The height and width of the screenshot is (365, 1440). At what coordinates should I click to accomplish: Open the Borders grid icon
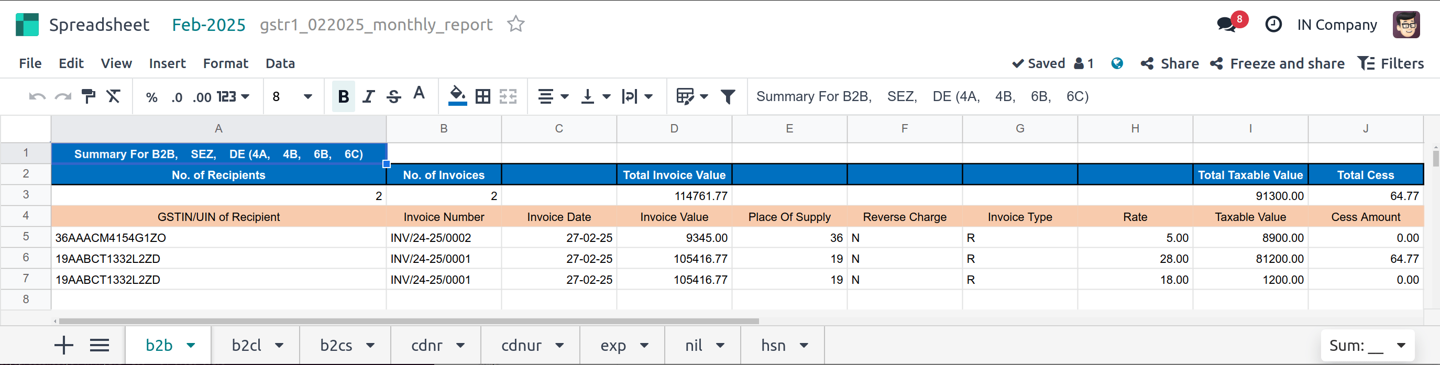482,97
